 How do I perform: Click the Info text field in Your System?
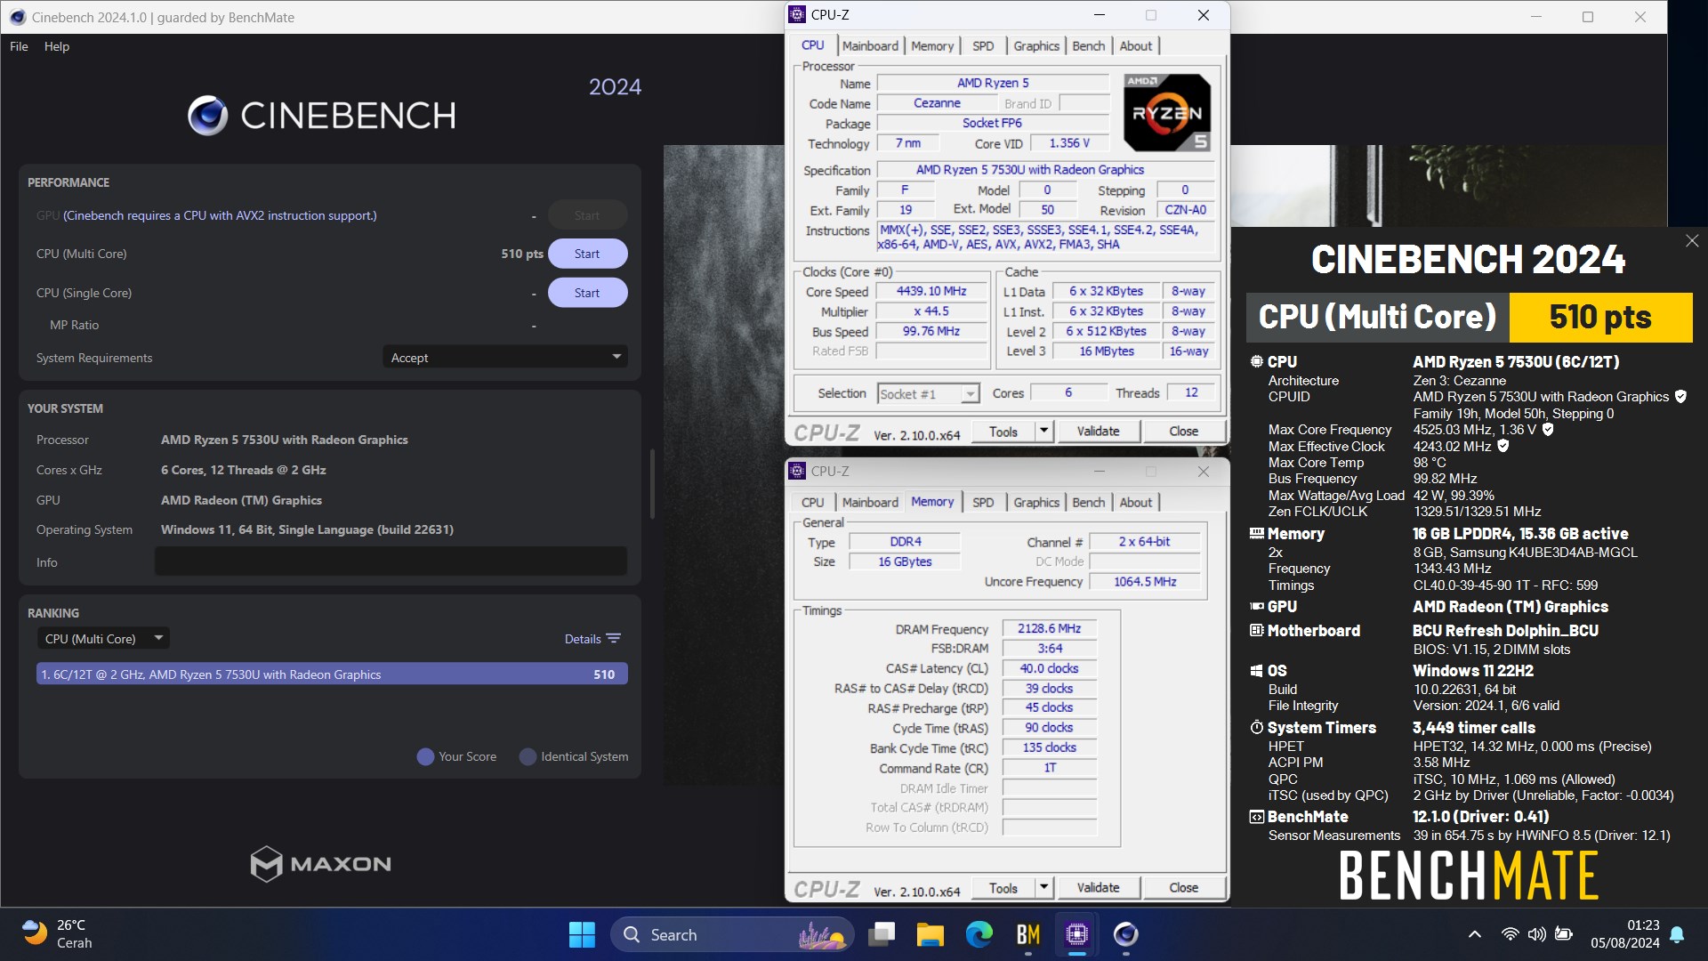(391, 561)
